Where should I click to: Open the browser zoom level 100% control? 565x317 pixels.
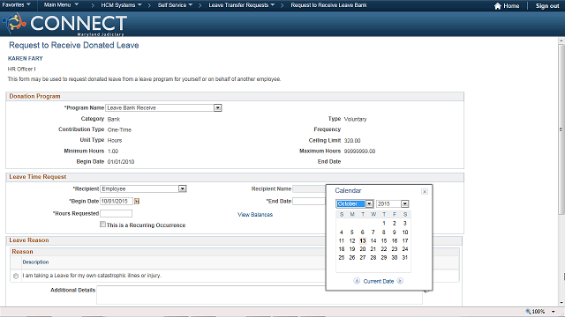[x=535, y=312]
